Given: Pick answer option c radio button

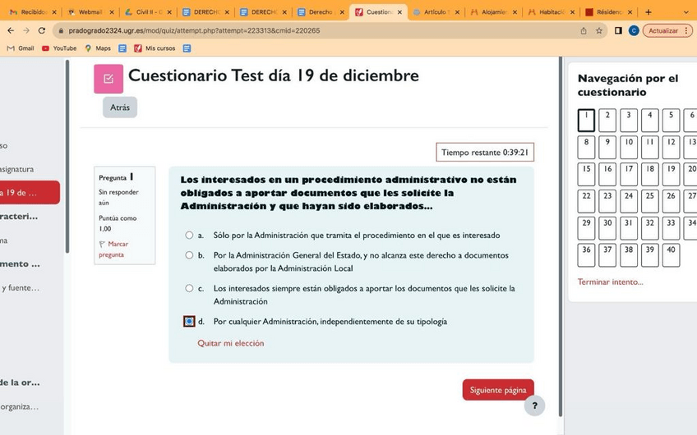Looking at the screenshot, I should tap(189, 289).
